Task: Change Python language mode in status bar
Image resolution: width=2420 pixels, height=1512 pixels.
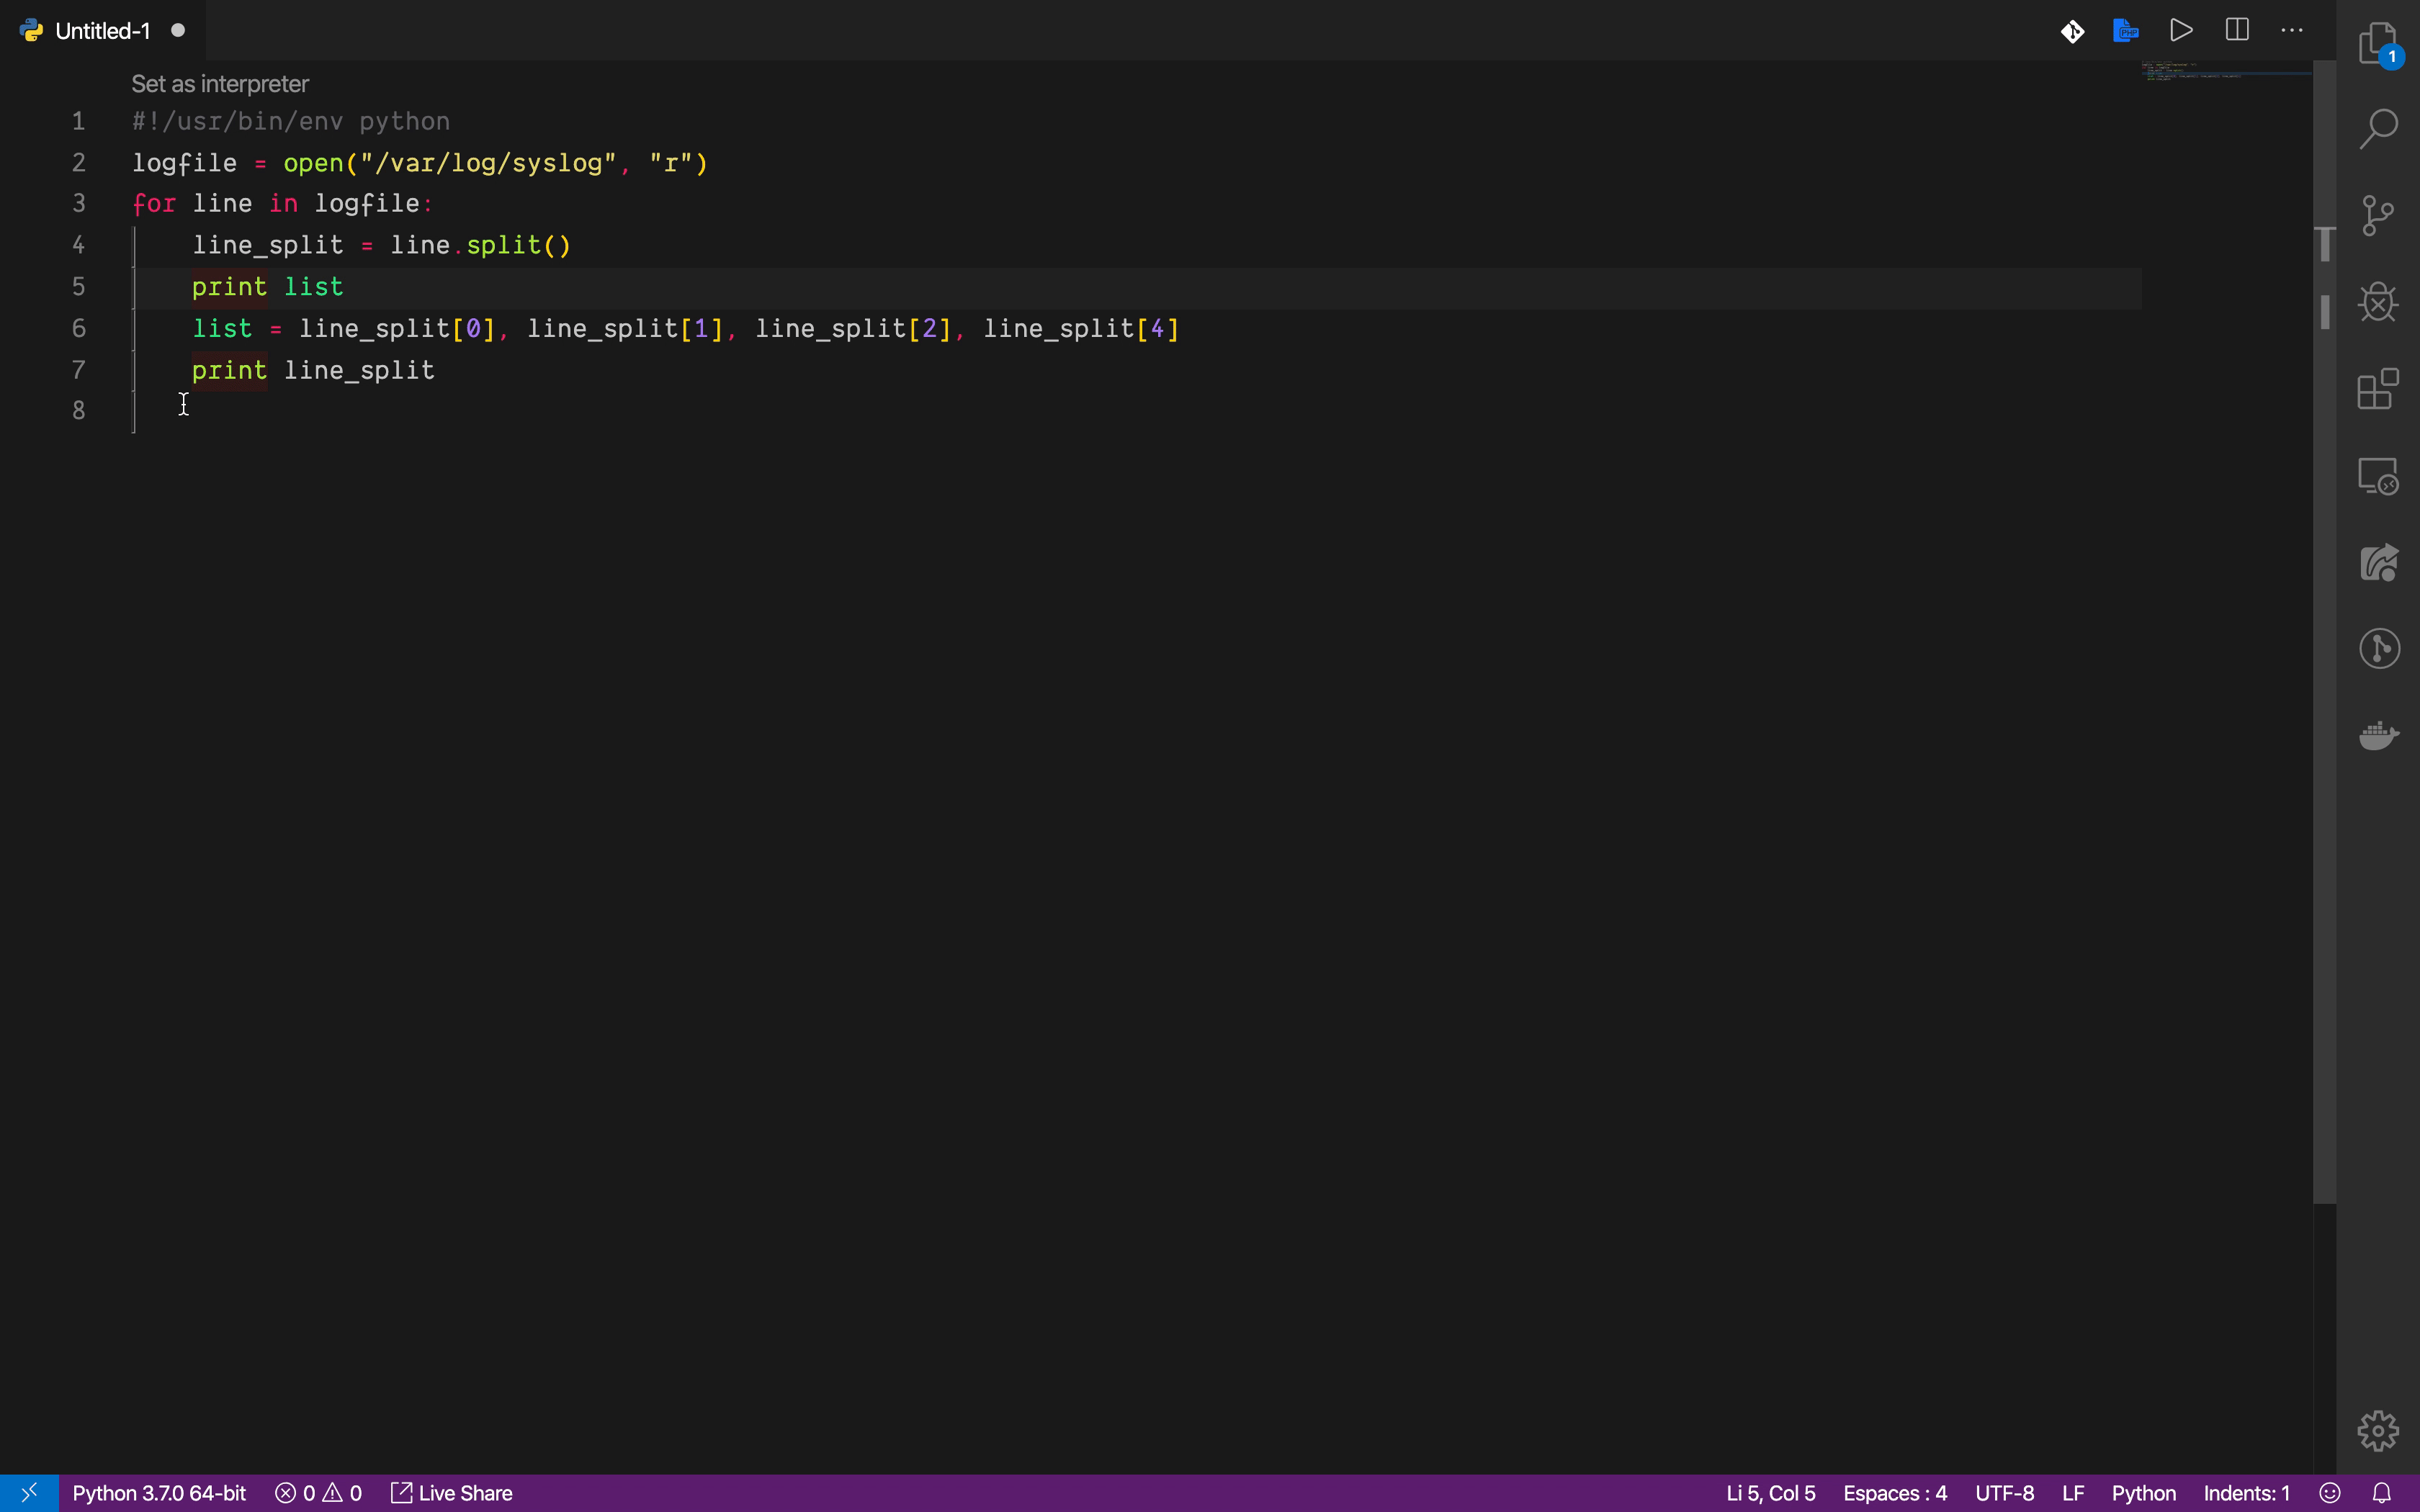Action: click(2143, 1493)
